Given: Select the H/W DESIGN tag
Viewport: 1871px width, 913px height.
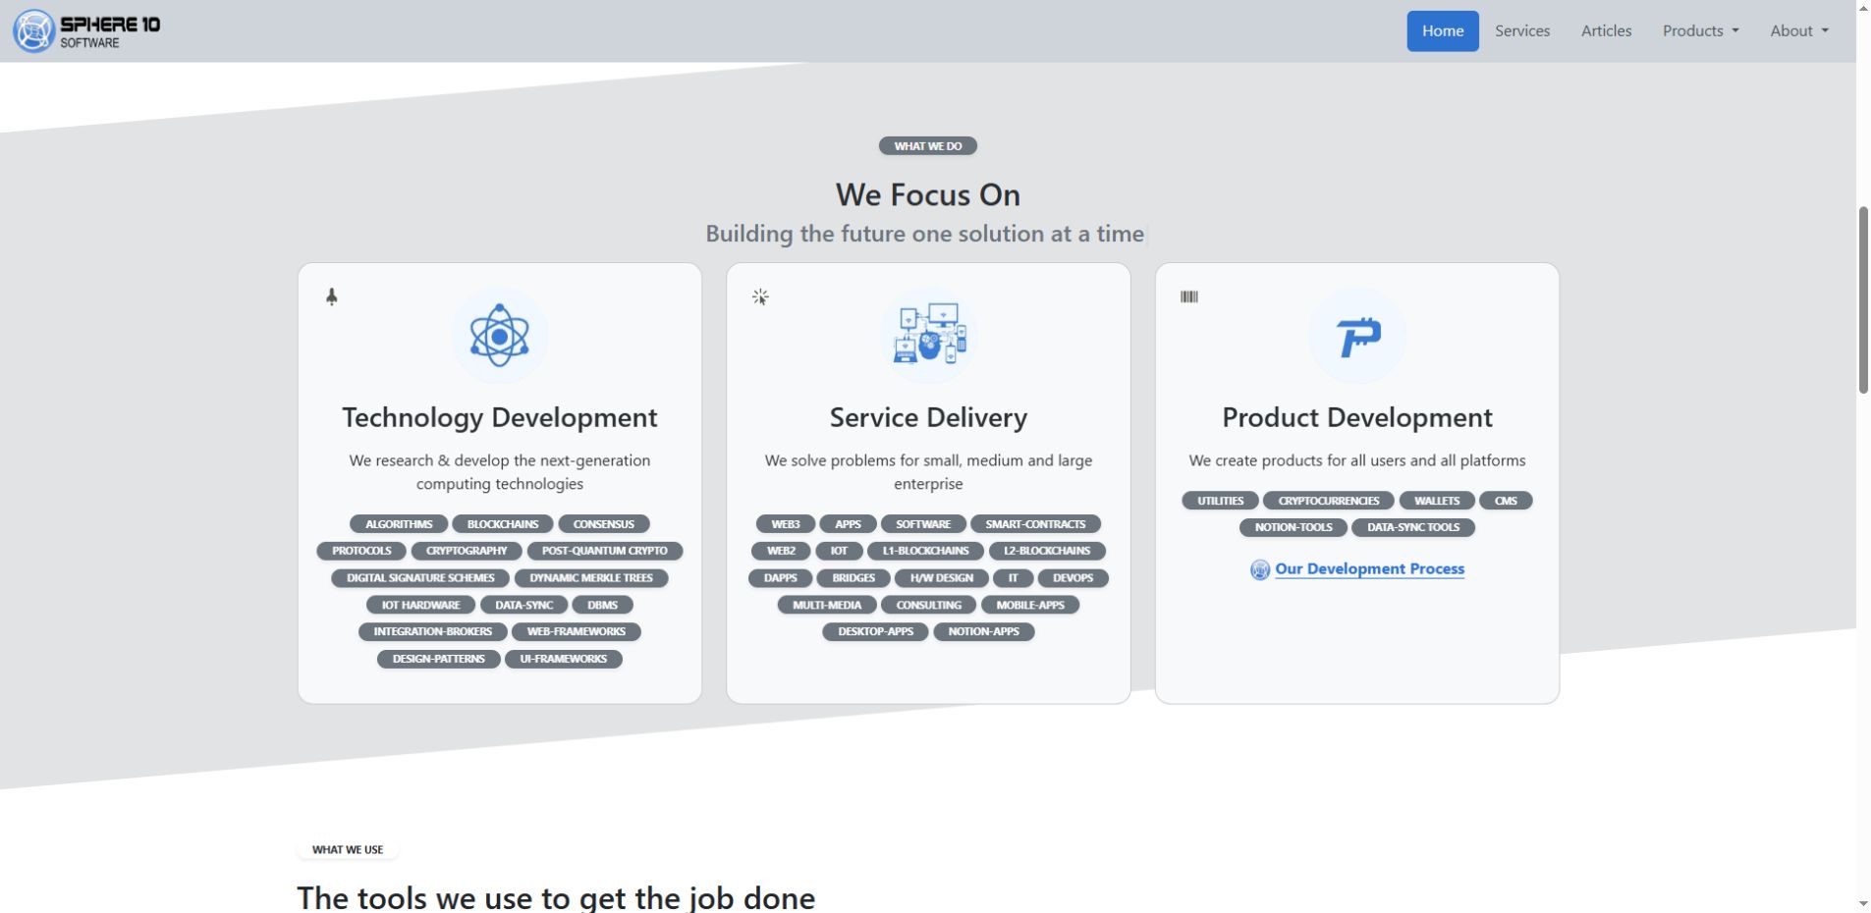Looking at the screenshot, I should coord(941,578).
